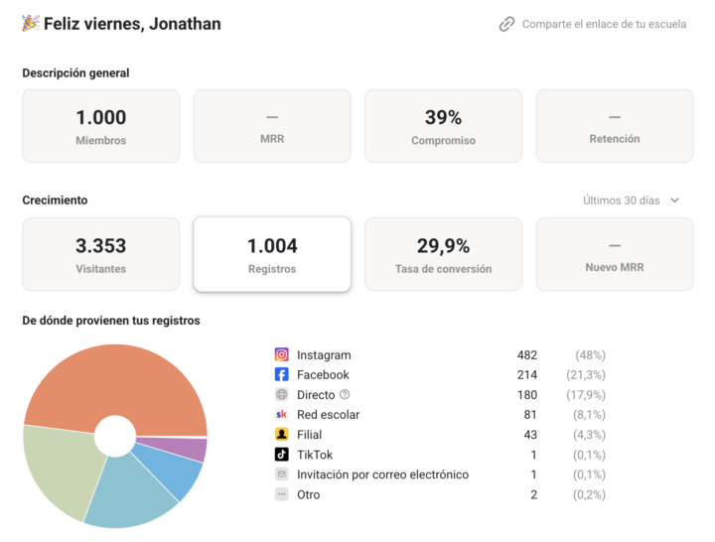715x542 pixels.
Task: Click the Otro source label
Action: point(308,494)
